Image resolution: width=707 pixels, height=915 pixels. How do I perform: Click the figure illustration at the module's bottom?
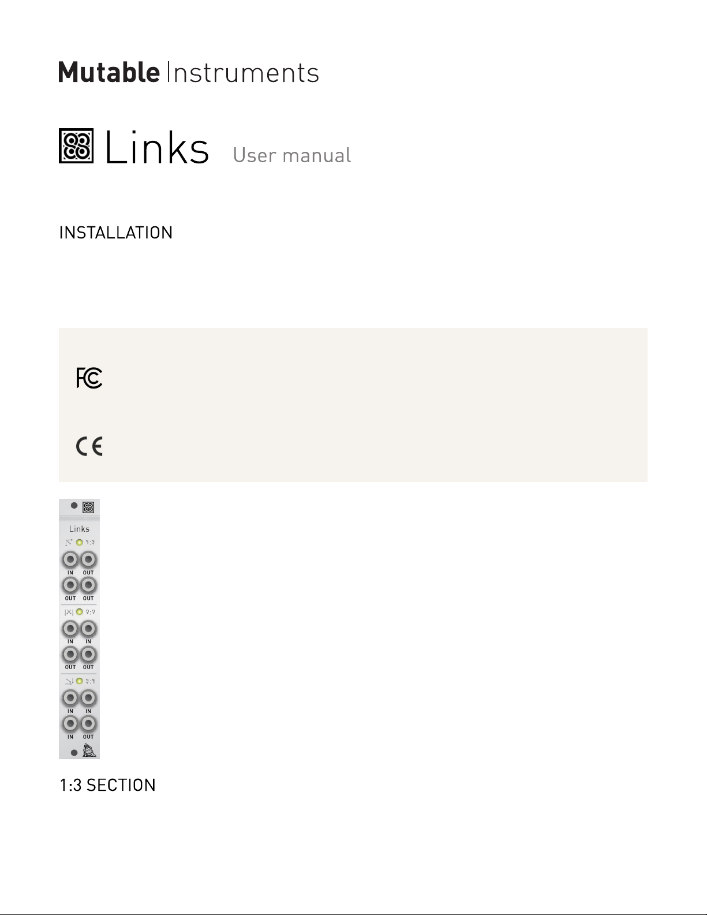(x=89, y=750)
